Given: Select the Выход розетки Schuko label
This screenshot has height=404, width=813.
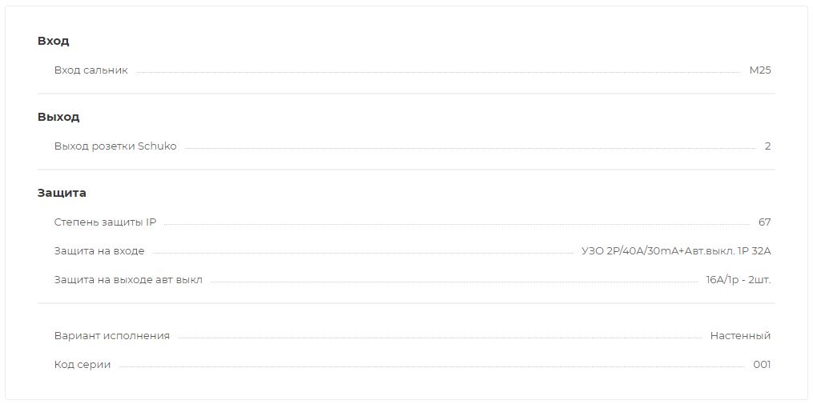Looking at the screenshot, I should click(115, 146).
